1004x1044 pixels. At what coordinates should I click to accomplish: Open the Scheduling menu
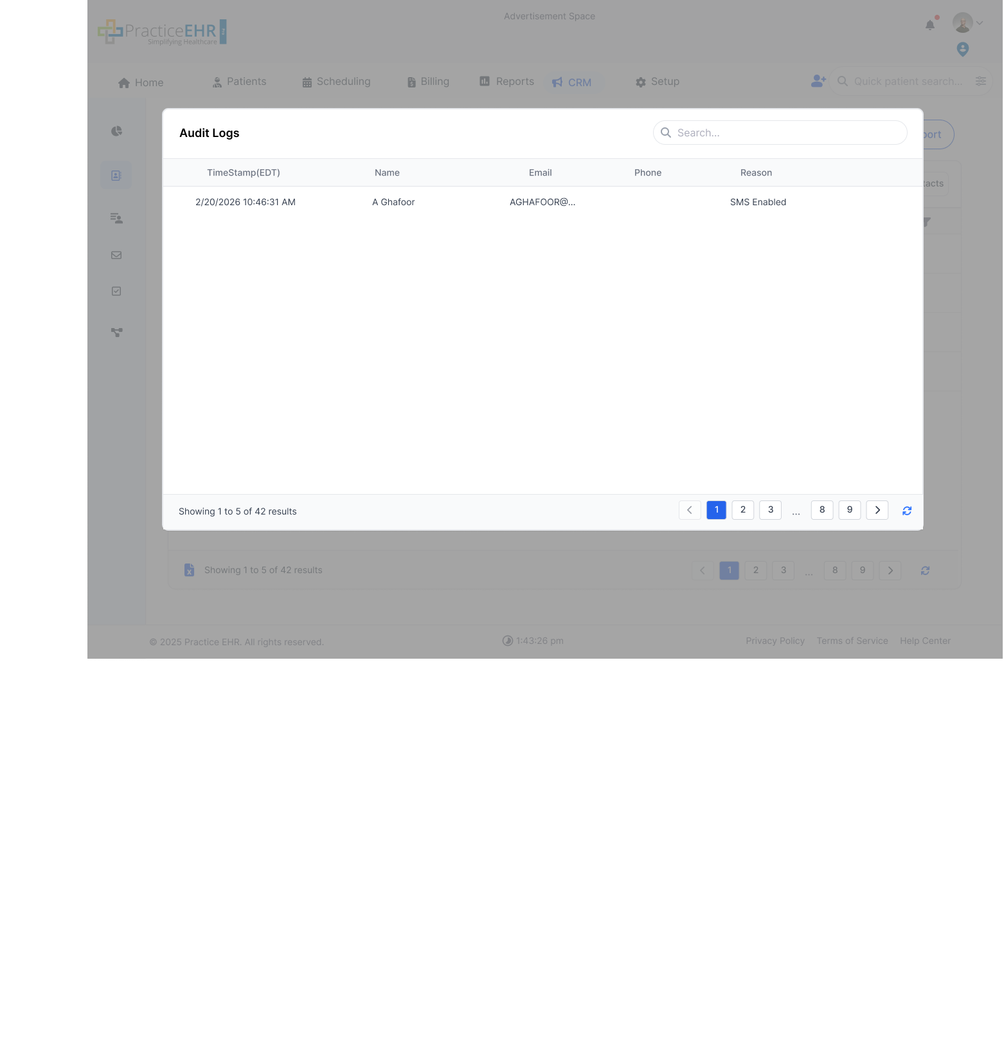[x=336, y=82]
